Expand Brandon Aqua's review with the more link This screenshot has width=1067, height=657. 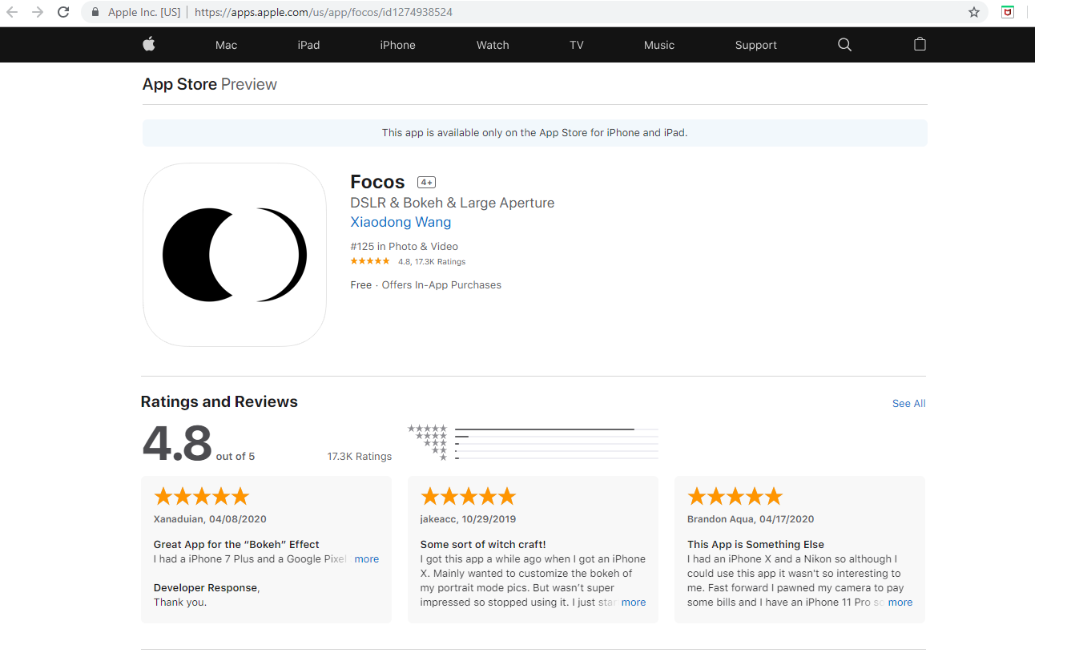pyautogui.click(x=900, y=603)
